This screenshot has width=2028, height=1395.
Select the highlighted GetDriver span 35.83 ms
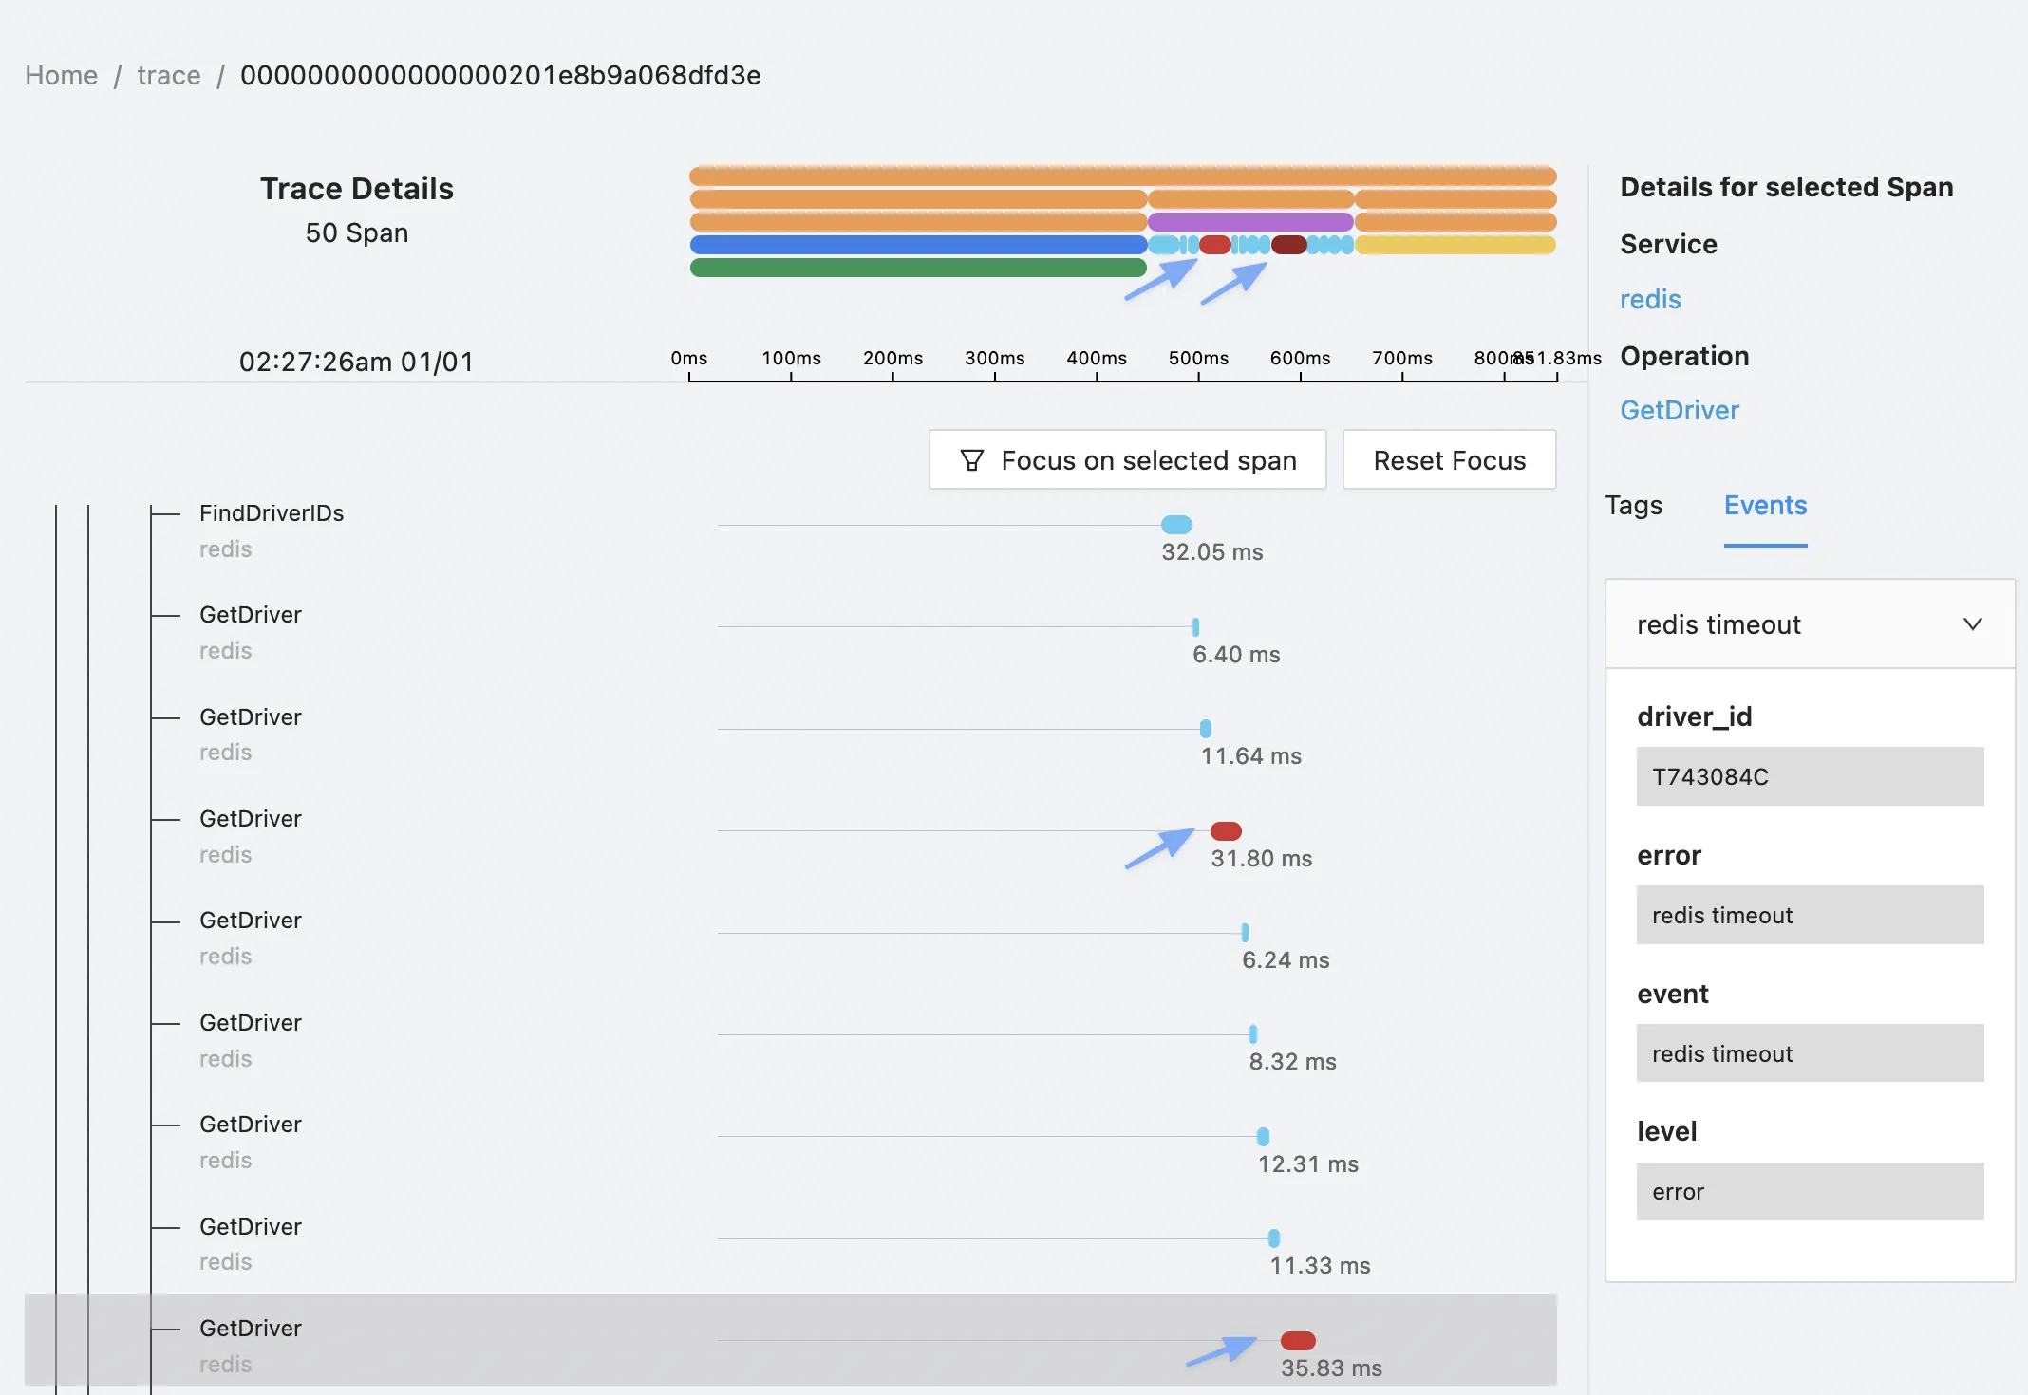[x=790, y=1340]
